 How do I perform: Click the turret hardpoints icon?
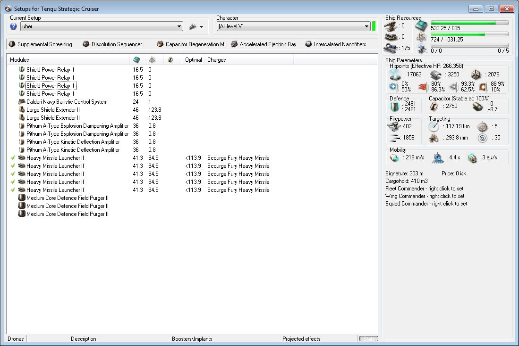point(391,26)
